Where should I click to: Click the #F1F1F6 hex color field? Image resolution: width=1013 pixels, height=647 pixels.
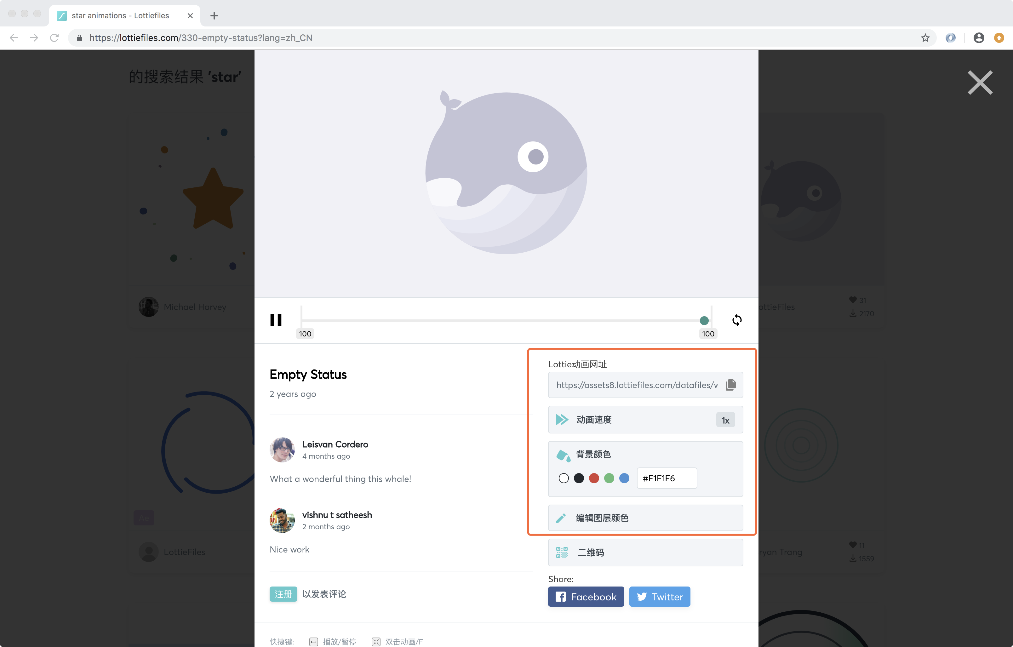coord(667,478)
